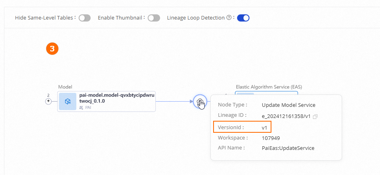
Task: Enable the Thumbnail switch
Action: coord(154,18)
